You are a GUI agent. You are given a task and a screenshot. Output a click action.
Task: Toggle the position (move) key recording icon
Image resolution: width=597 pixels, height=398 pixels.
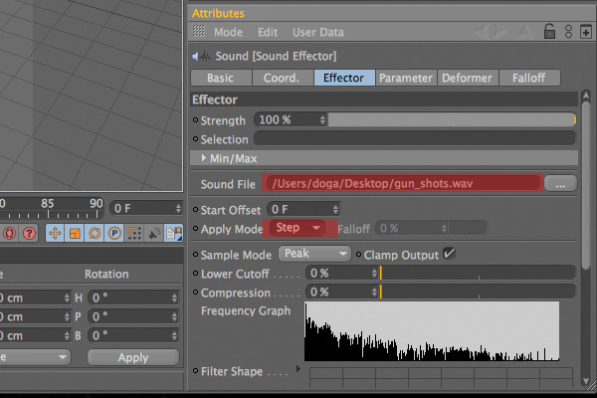point(55,233)
